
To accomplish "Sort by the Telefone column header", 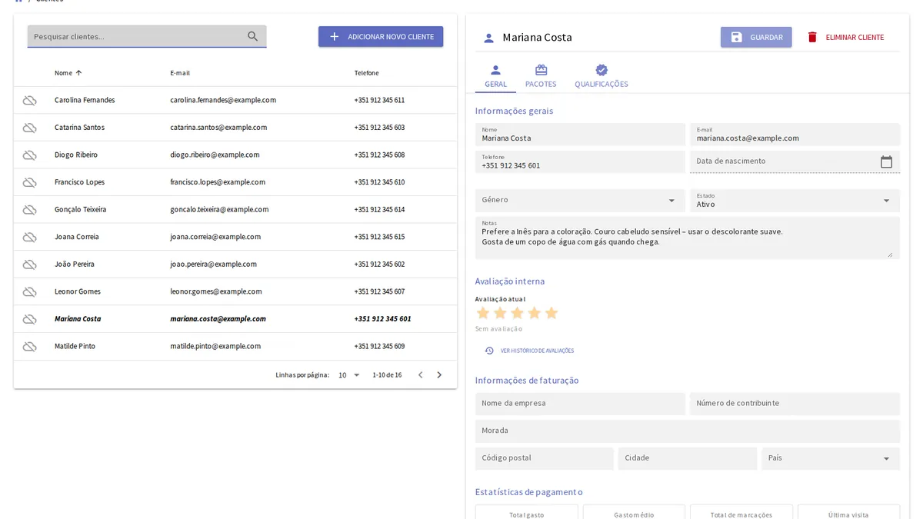I will pos(366,73).
